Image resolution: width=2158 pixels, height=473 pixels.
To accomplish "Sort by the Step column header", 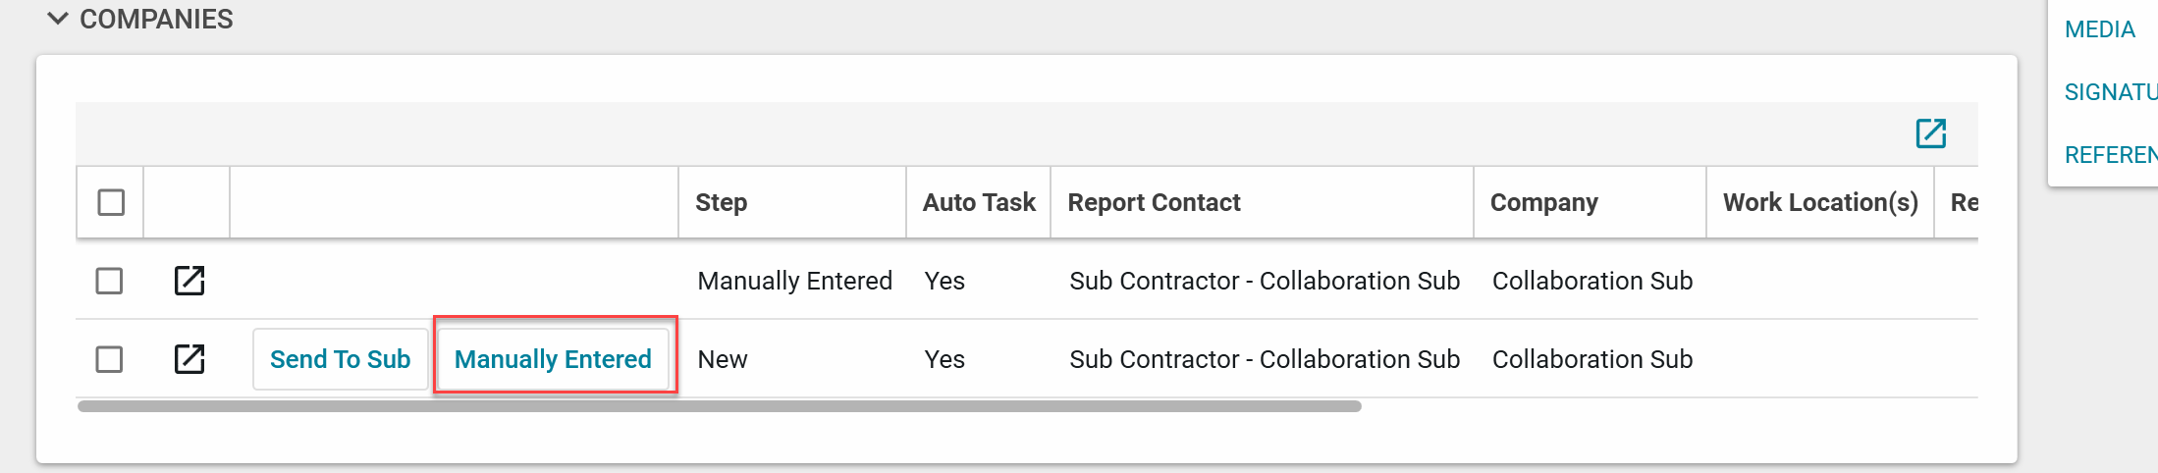I will (721, 202).
